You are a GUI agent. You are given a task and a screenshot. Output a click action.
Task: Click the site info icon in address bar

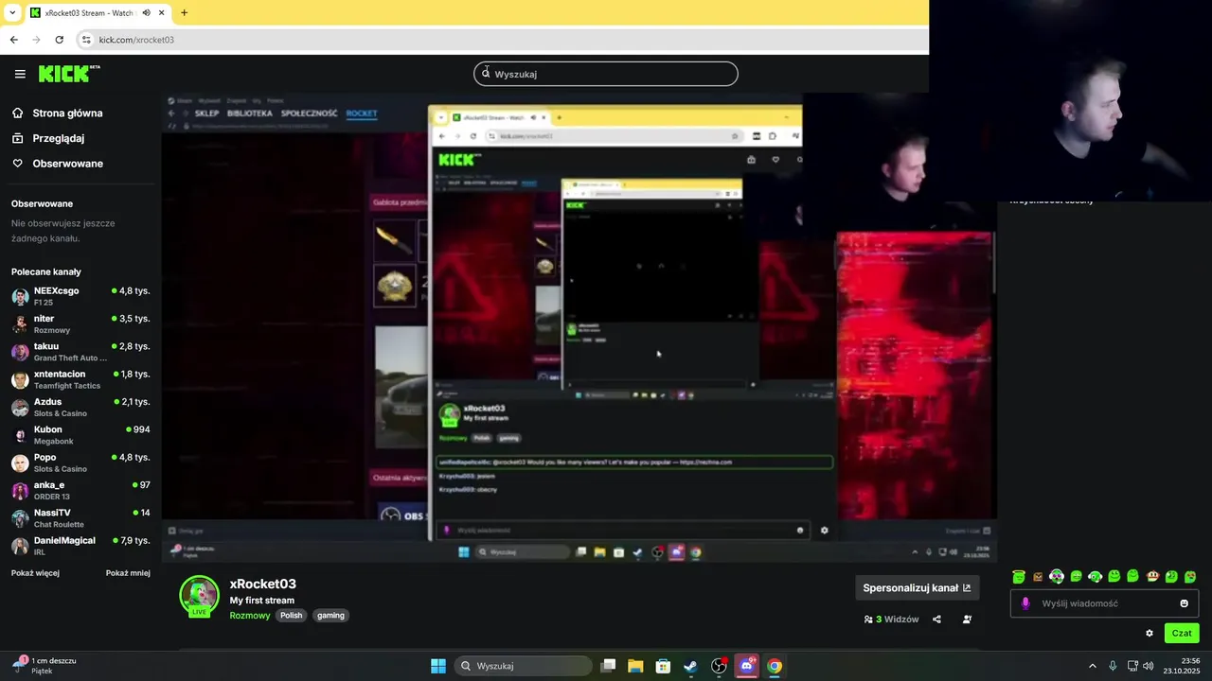coord(86,40)
